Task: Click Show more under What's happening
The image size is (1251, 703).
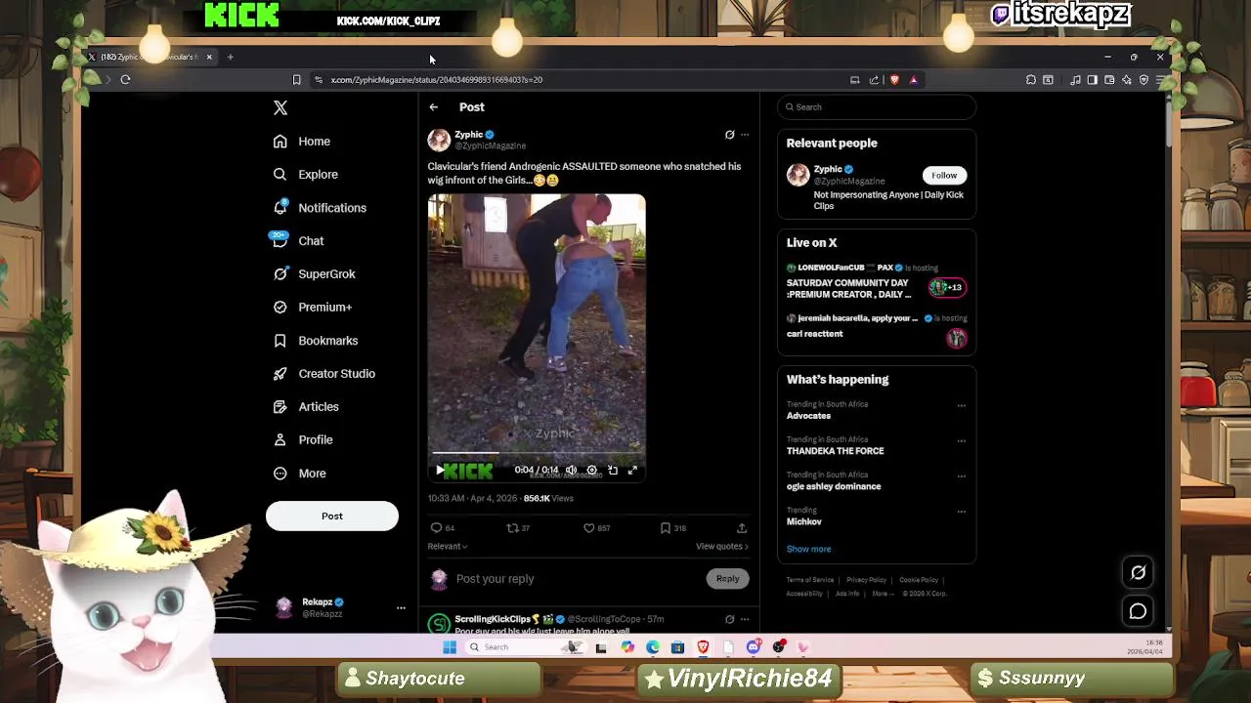Action: click(809, 550)
